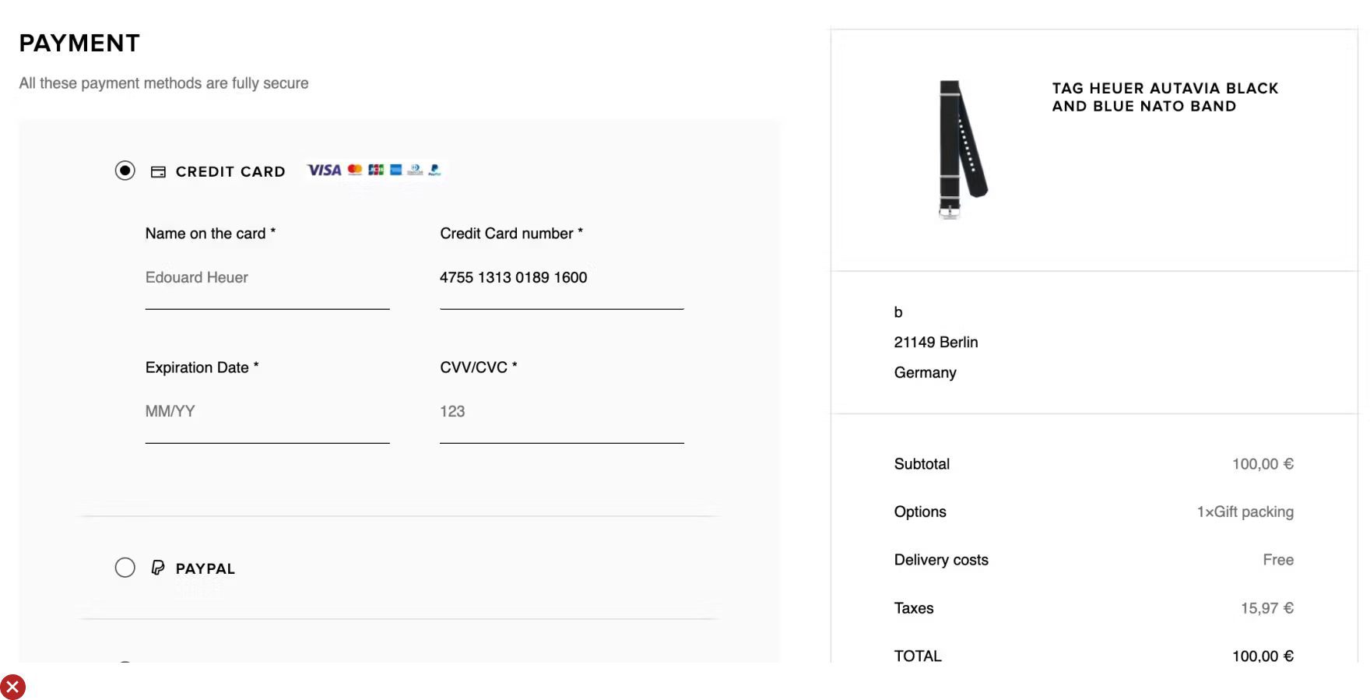The image size is (1370, 700).
Task: Click the Expiration Date MM/YY field
Action: point(267,412)
